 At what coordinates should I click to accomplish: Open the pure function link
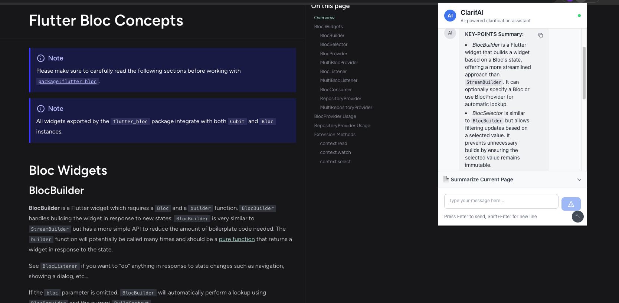[x=237, y=239]
